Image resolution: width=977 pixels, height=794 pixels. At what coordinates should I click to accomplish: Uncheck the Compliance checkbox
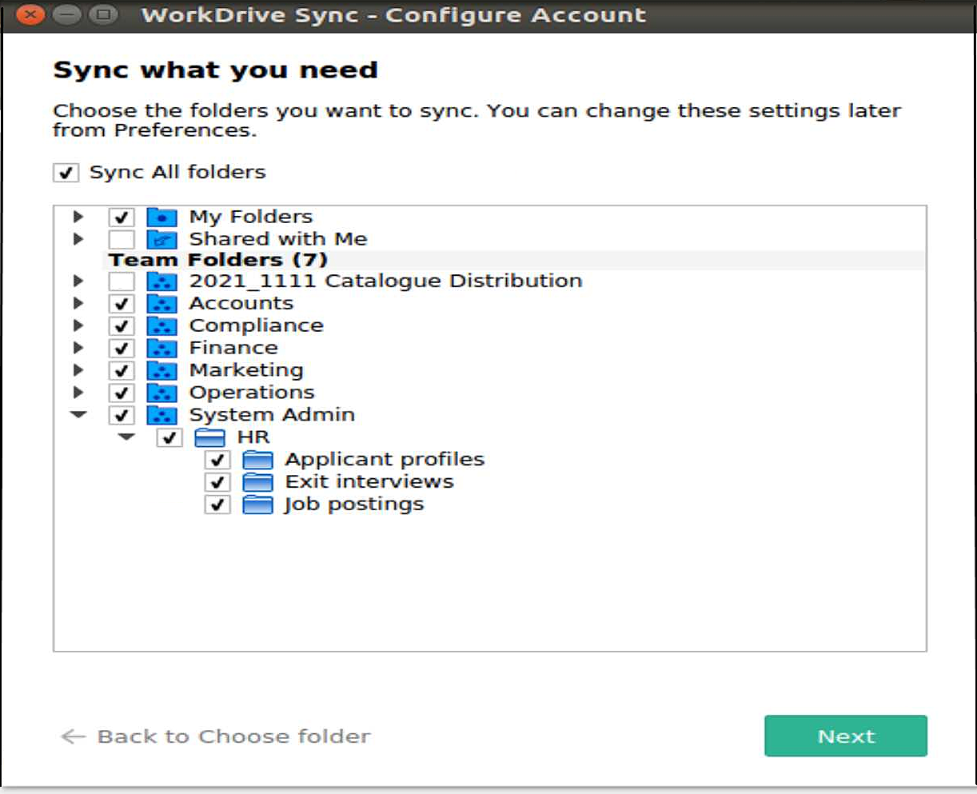coord(122,326)
